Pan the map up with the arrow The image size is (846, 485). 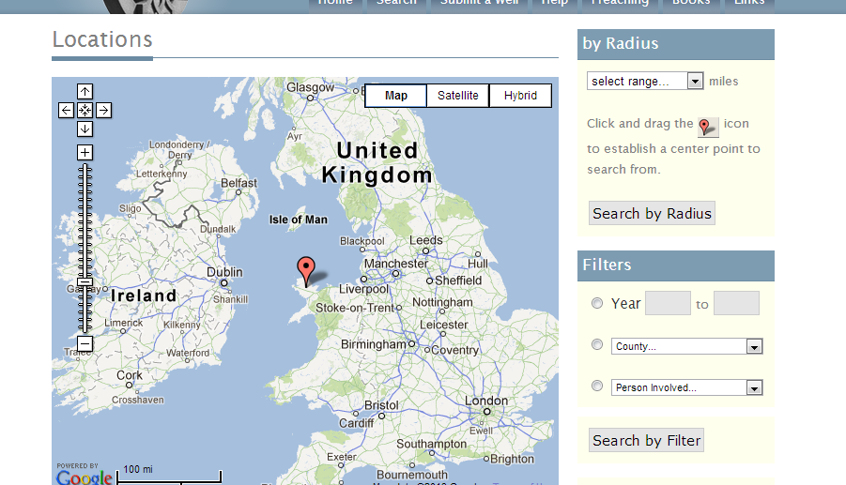coord(85,92)
